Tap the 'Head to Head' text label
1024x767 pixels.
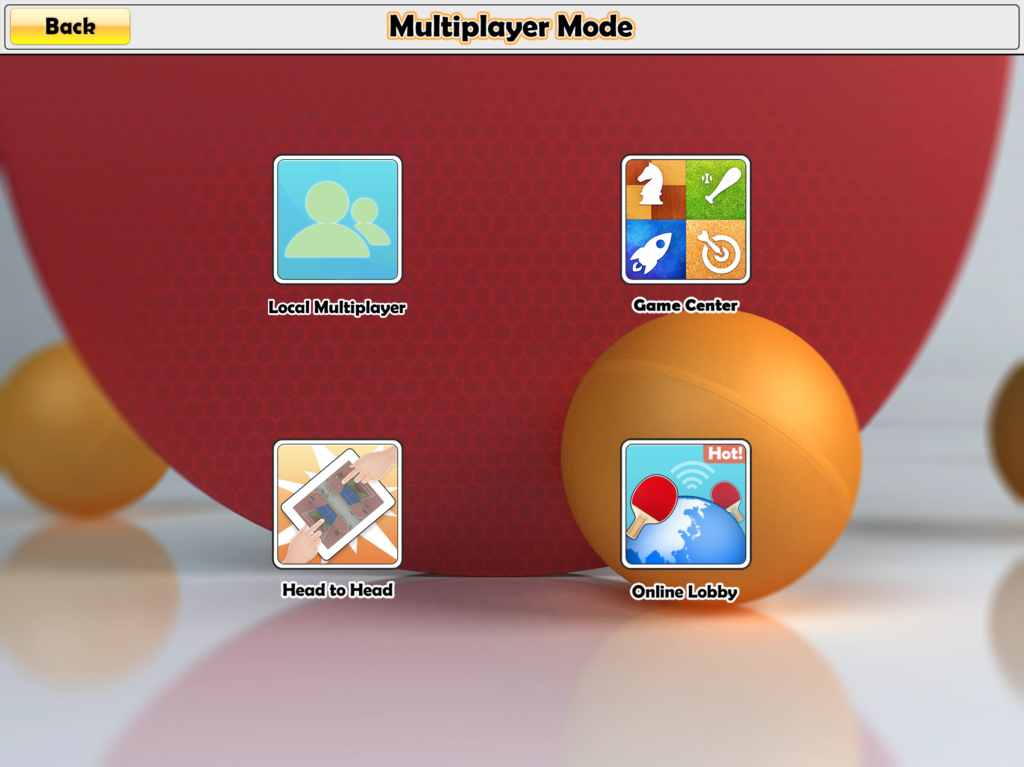337,590
